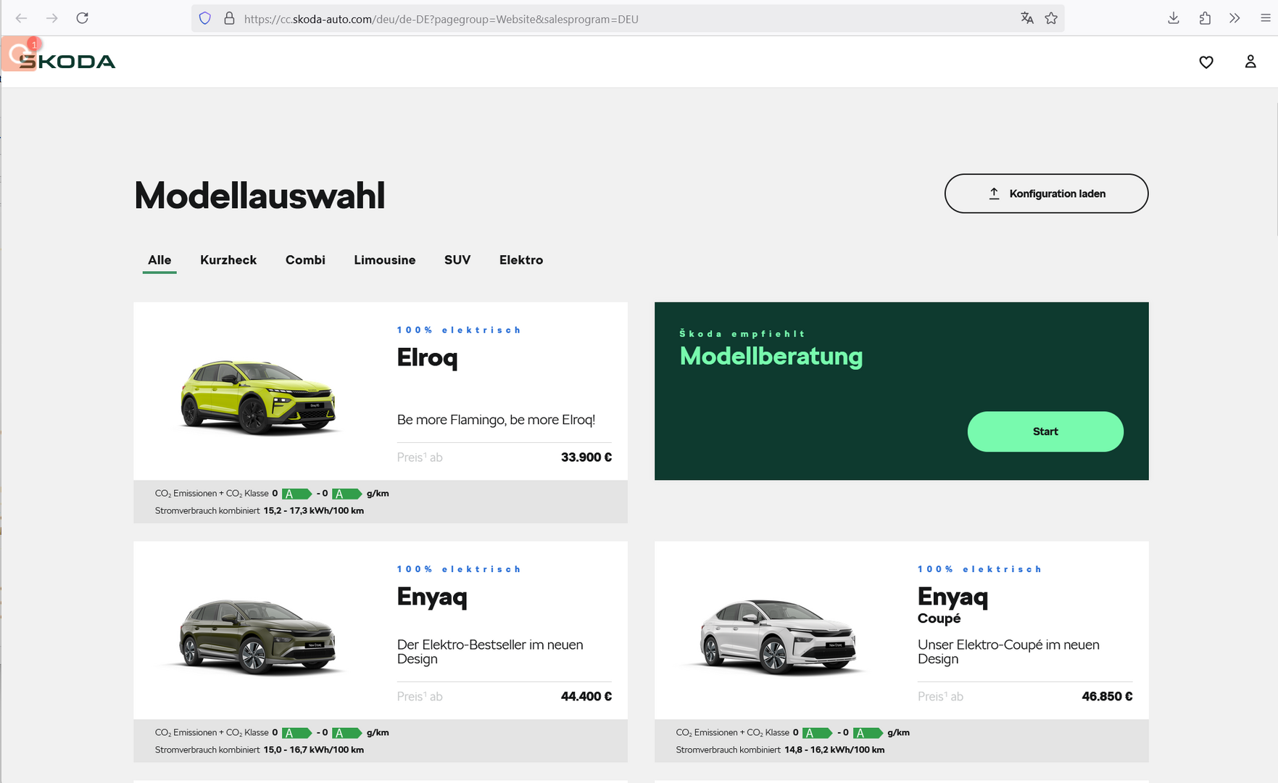This screenshot has height=783, width=1278.
Task: Click the Škoda logo
Action: pyautogui.click(x=67, y=62)
